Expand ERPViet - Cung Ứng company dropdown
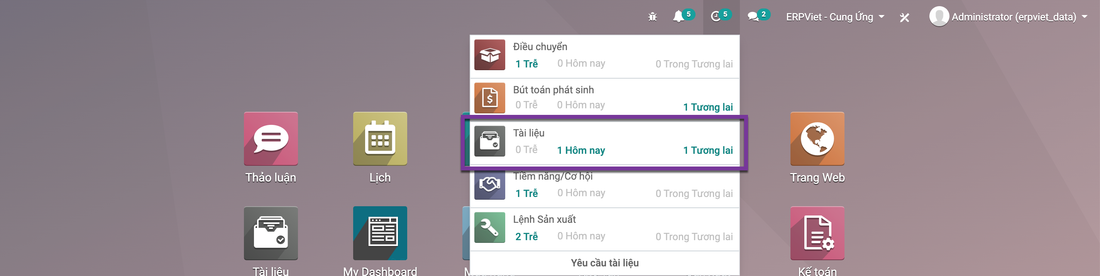This screenshot has height=276, width=1100. (835, 17)
